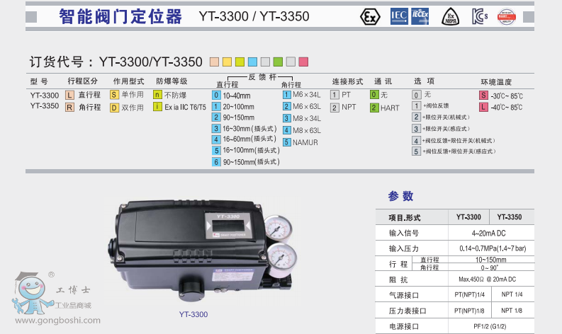562x334 pixels.
Task: Click the YT-3300 caption under the photo
Action: [193, 314]
